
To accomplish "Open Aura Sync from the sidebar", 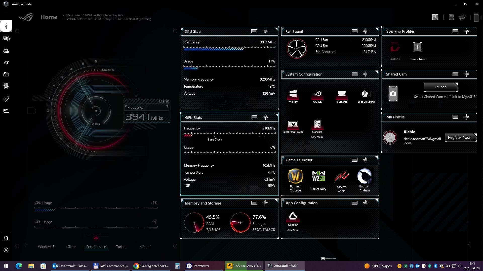I will coord(6,50).
